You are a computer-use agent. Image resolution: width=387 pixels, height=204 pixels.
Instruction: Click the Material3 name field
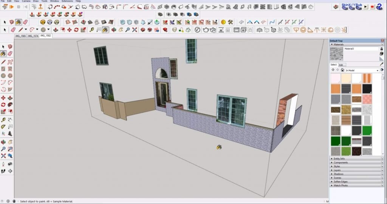click(x=361, y=49)
